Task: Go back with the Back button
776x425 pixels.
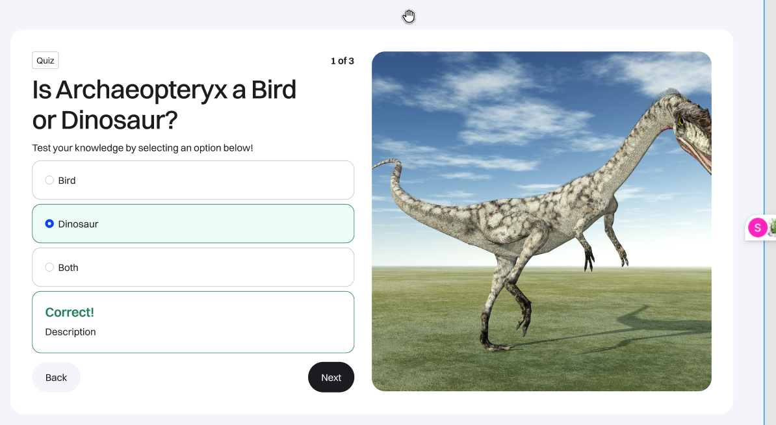Action: 56,377
